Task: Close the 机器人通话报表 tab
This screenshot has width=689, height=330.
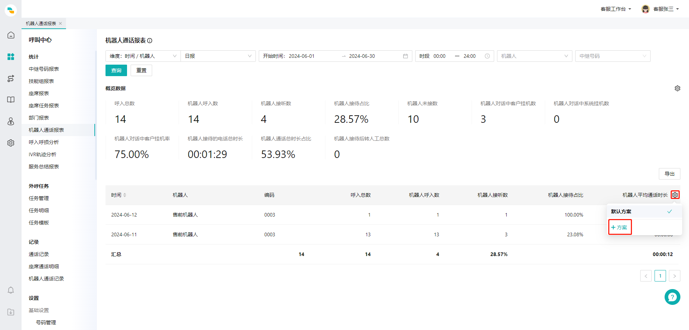Action: [x=60, y=24]
